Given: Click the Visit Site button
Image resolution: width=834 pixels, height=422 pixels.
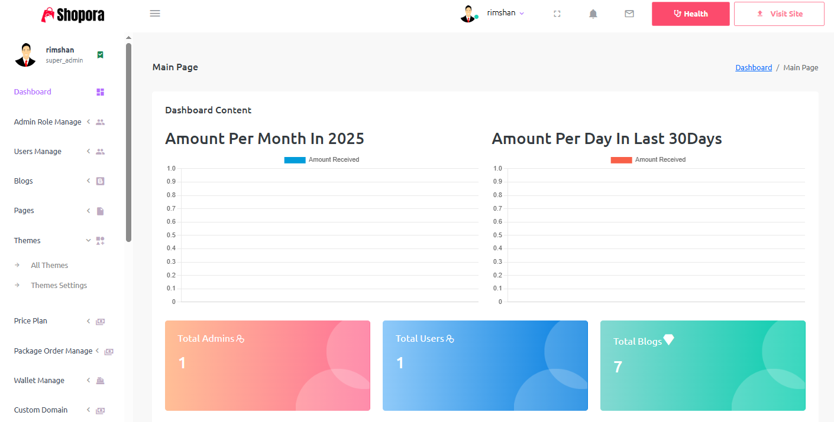Looking at the screenshot, I should 779,14.
